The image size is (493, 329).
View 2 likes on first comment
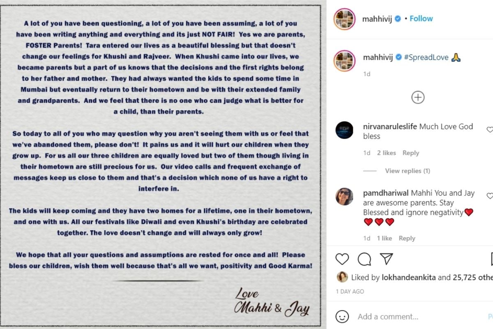coord(387,153)
